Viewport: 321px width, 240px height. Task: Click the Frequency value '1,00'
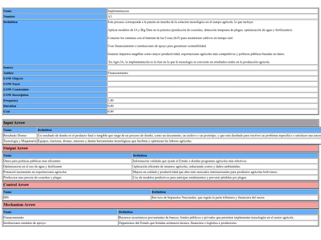212,101
